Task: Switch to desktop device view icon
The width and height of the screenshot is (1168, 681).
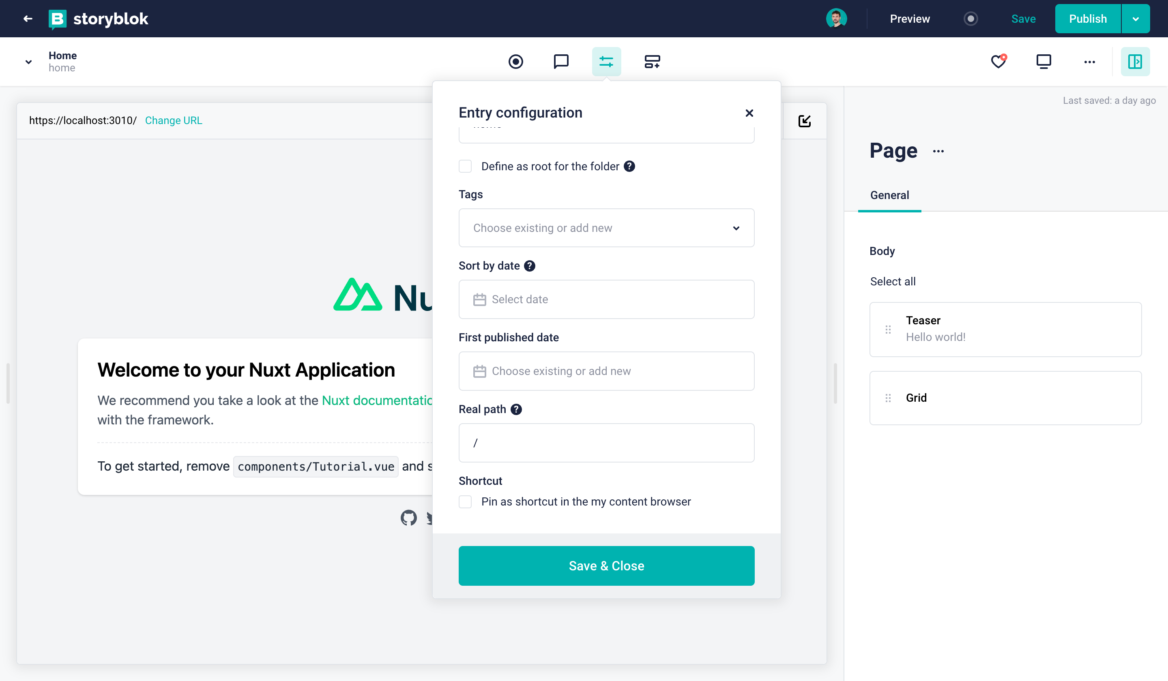Action: (x=1044, y=62)
